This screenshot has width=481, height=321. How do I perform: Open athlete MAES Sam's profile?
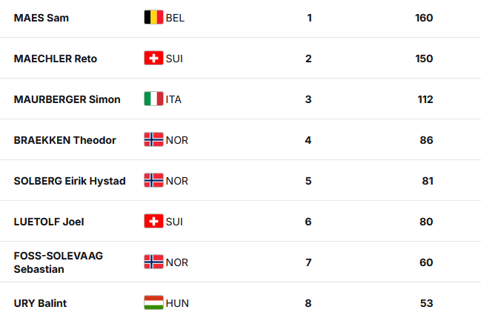click(x=42, y=18)
